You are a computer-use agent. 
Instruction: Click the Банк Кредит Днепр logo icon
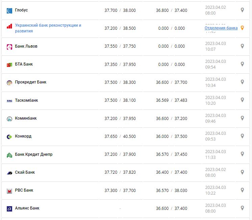coord(9,155)
